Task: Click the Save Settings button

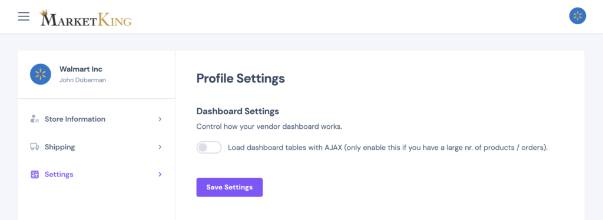Action: click(230, 188)
